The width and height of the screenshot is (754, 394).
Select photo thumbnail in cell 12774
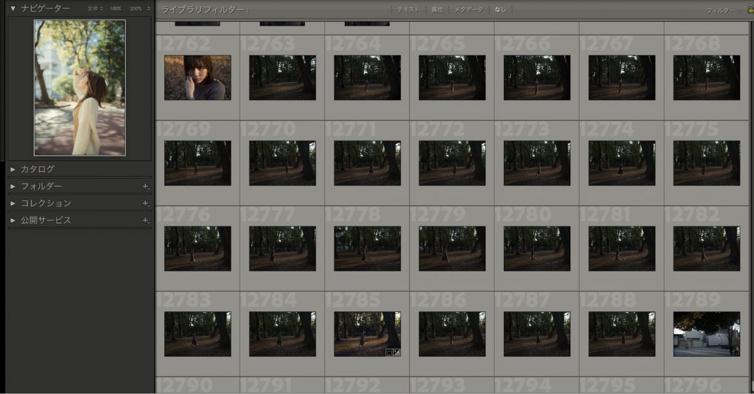tap(622, 163)
